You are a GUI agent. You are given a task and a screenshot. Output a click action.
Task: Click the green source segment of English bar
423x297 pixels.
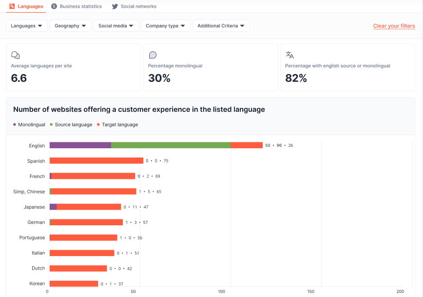click(171, 145)
